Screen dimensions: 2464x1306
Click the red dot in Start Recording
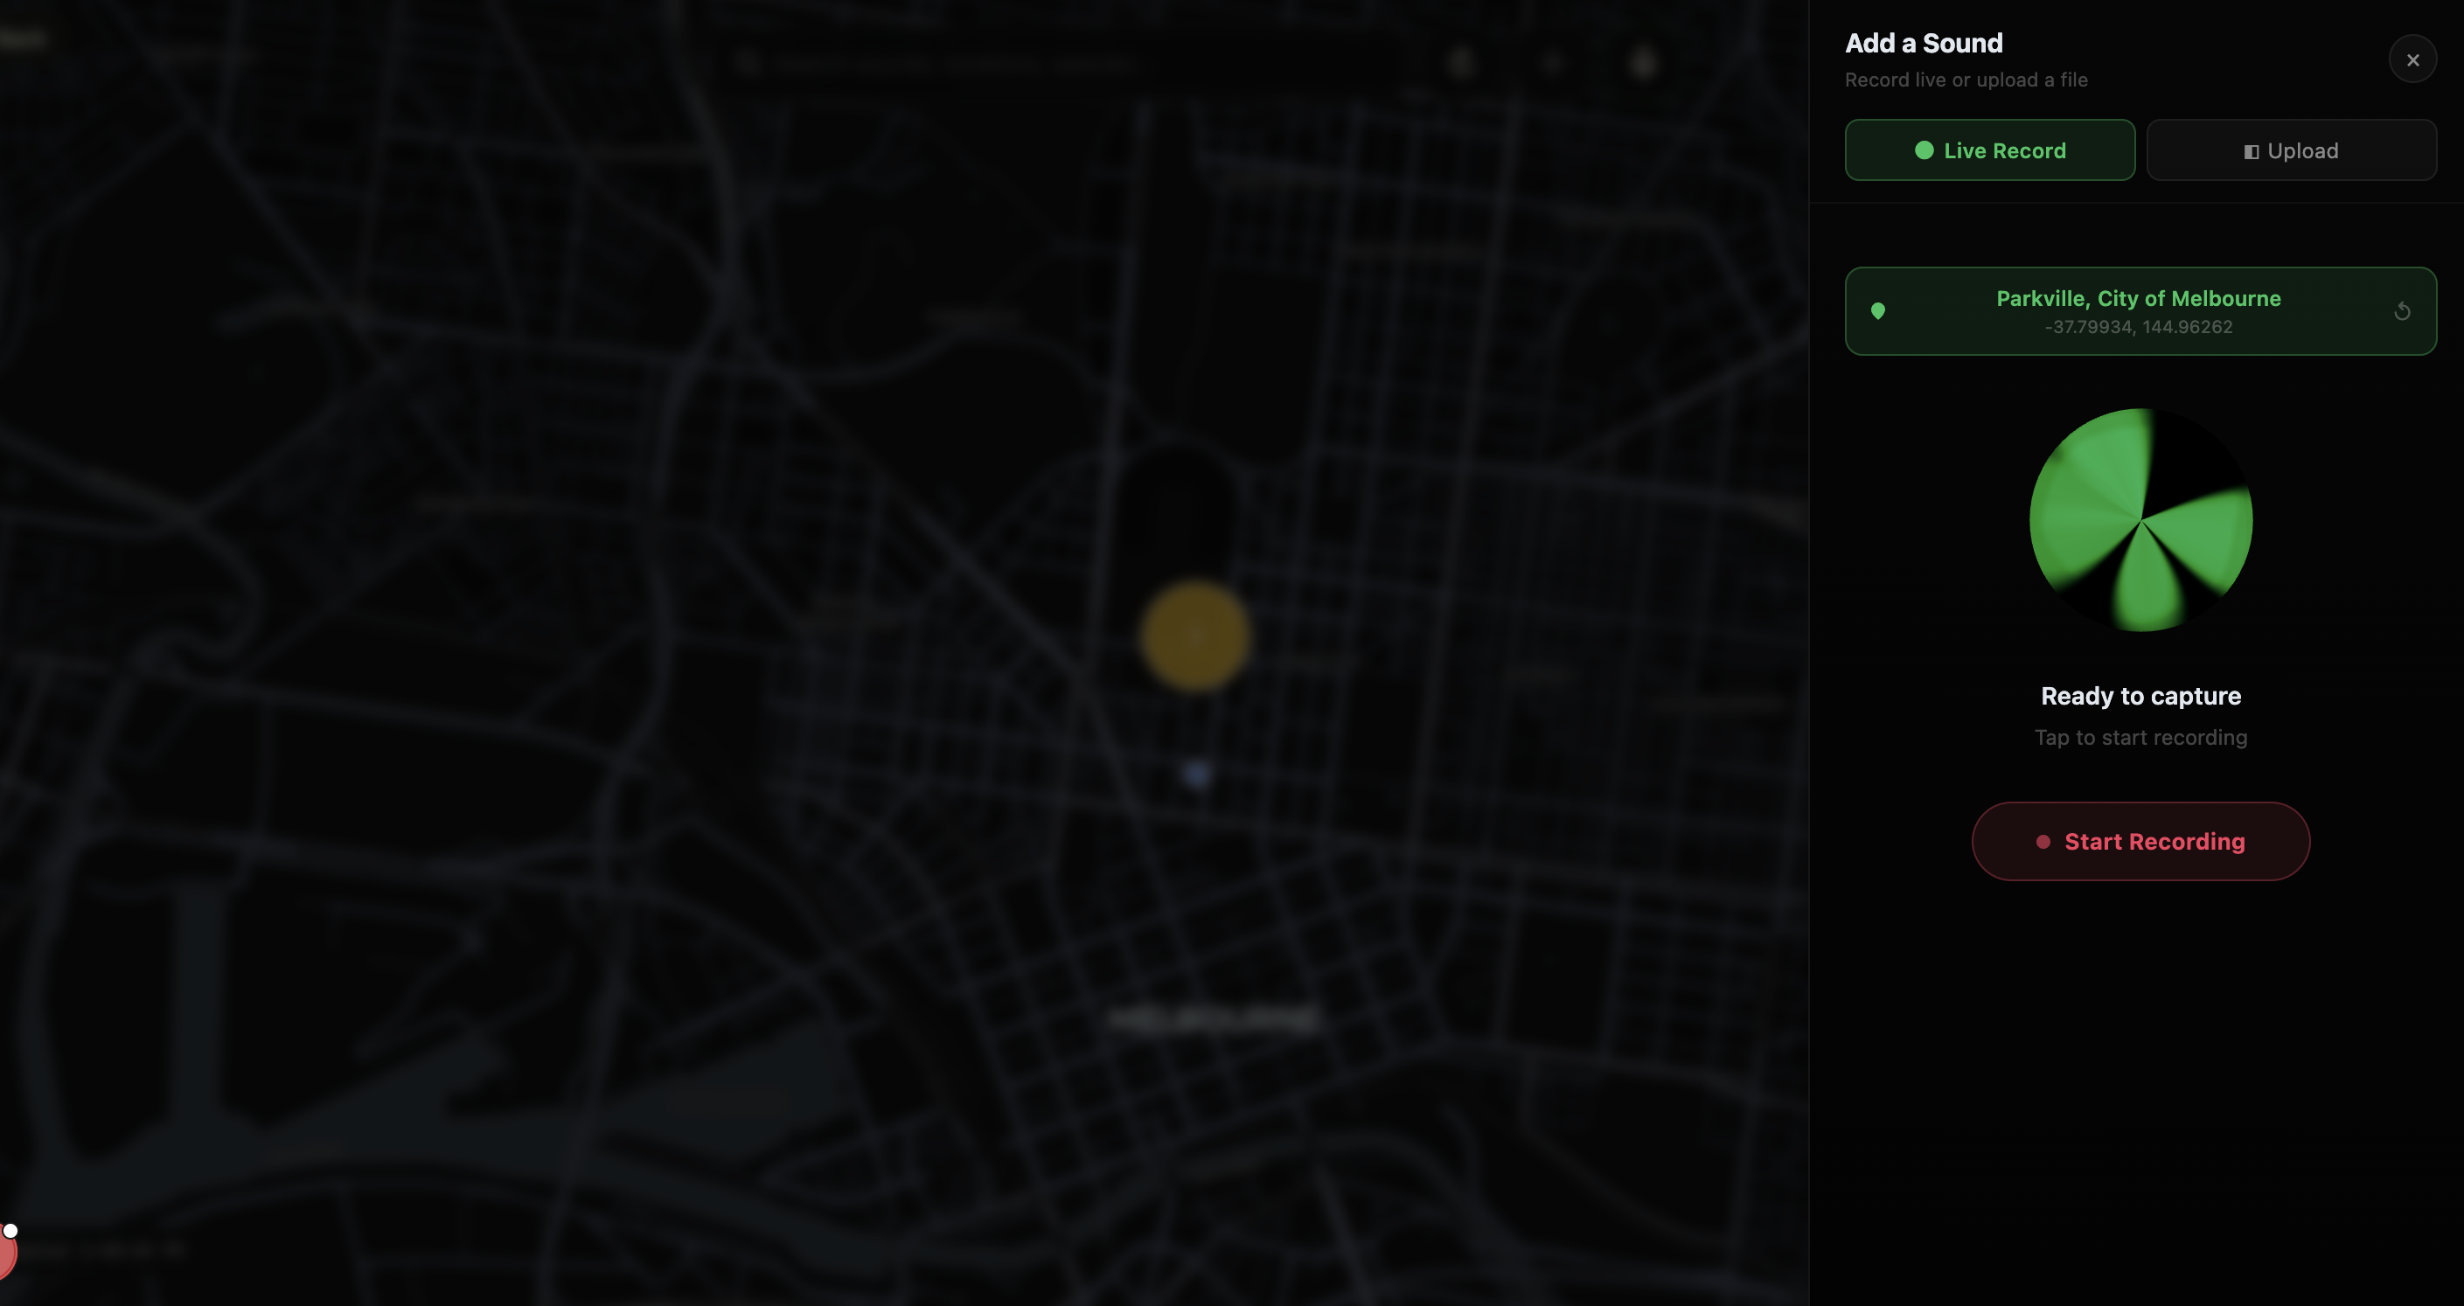(x=2043, y=841)
